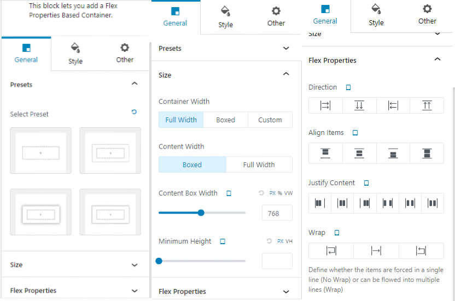Expand the Size section in left panel
455x301 pixels.
pyautogui.click(x=135, y=265)
